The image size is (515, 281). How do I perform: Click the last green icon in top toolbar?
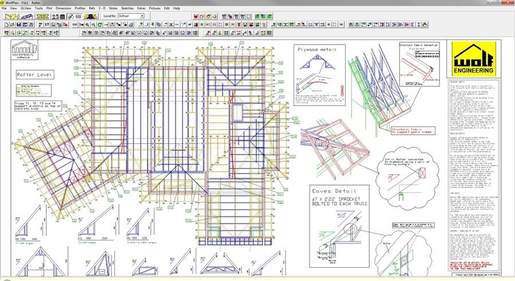point(270,17)
